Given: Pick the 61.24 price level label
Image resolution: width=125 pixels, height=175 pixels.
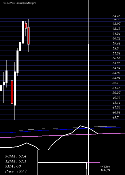Looking at the screenshot, I should (x=116, y=33).
